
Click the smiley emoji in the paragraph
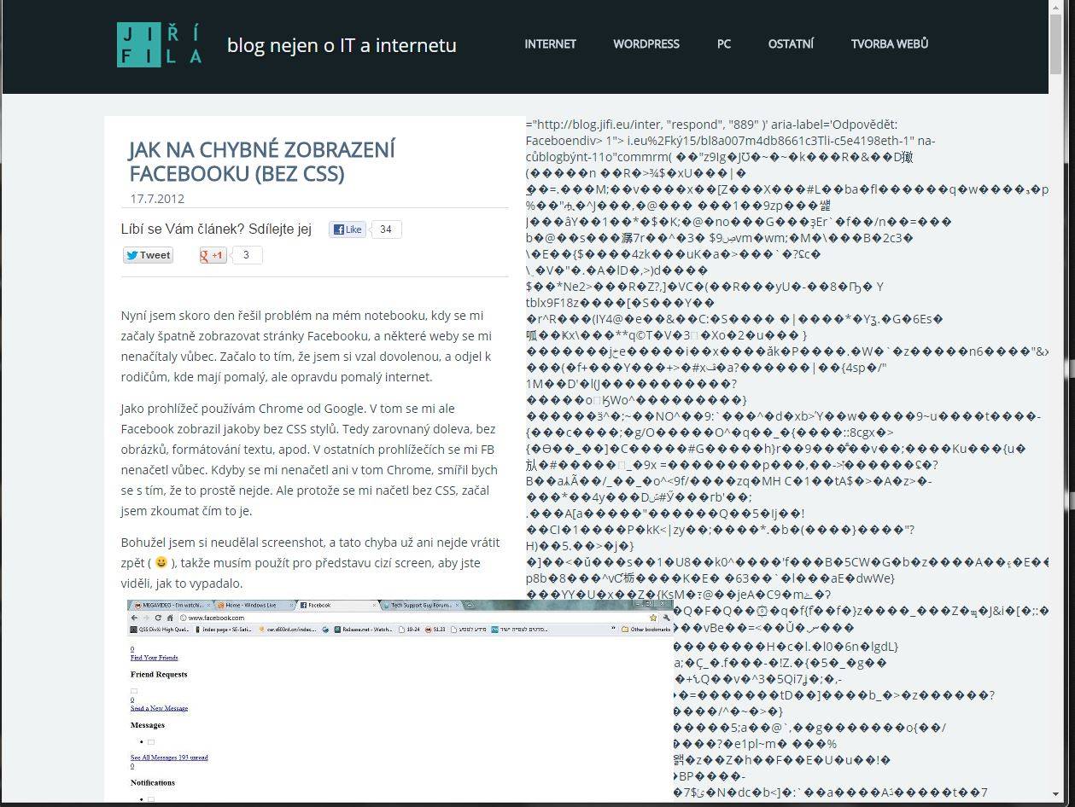tap(161, 563)
